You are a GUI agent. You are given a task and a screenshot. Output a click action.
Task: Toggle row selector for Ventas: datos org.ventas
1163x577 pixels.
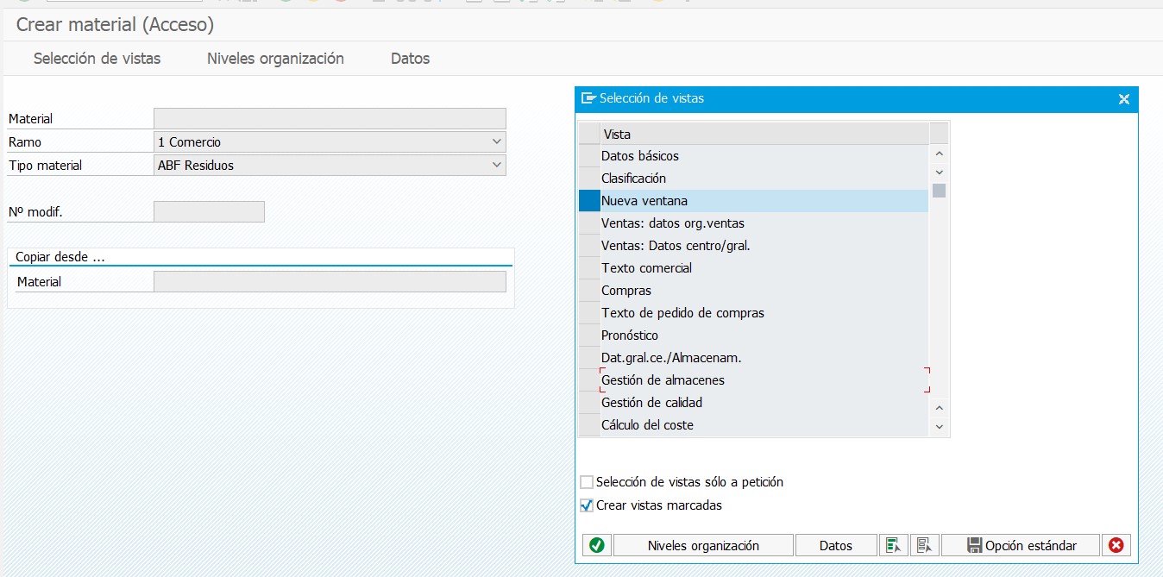click(588, 223)
